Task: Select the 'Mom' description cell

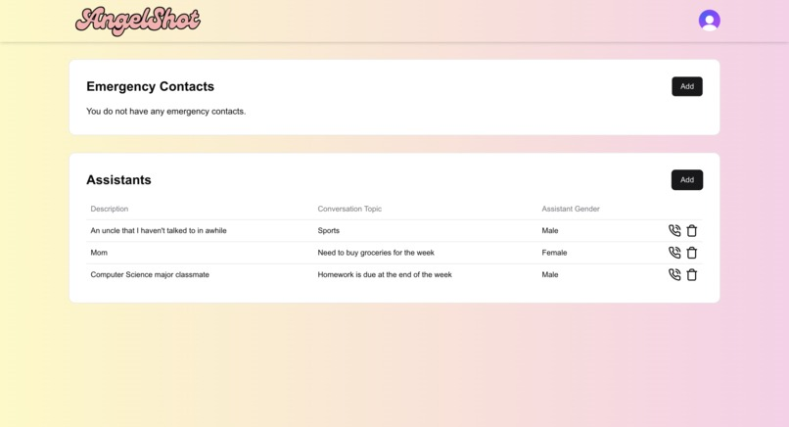Action: point(99,253)
